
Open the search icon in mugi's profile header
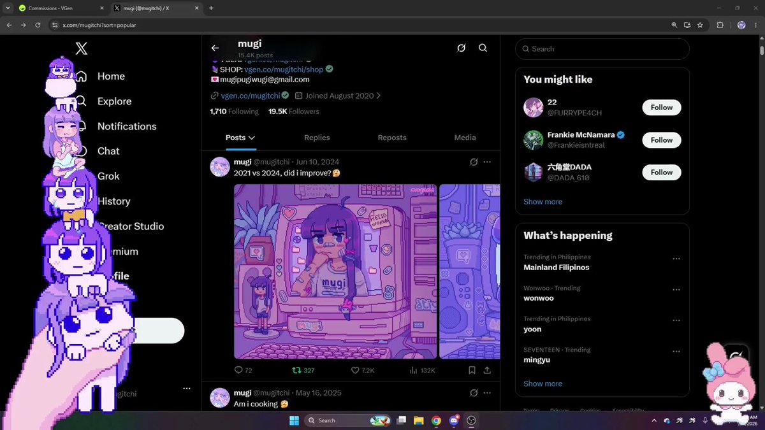tap(483, 48)
